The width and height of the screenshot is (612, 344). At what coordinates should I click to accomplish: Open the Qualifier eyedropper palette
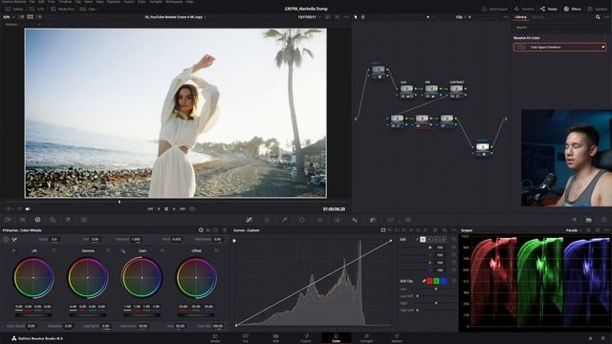point(285,220)
